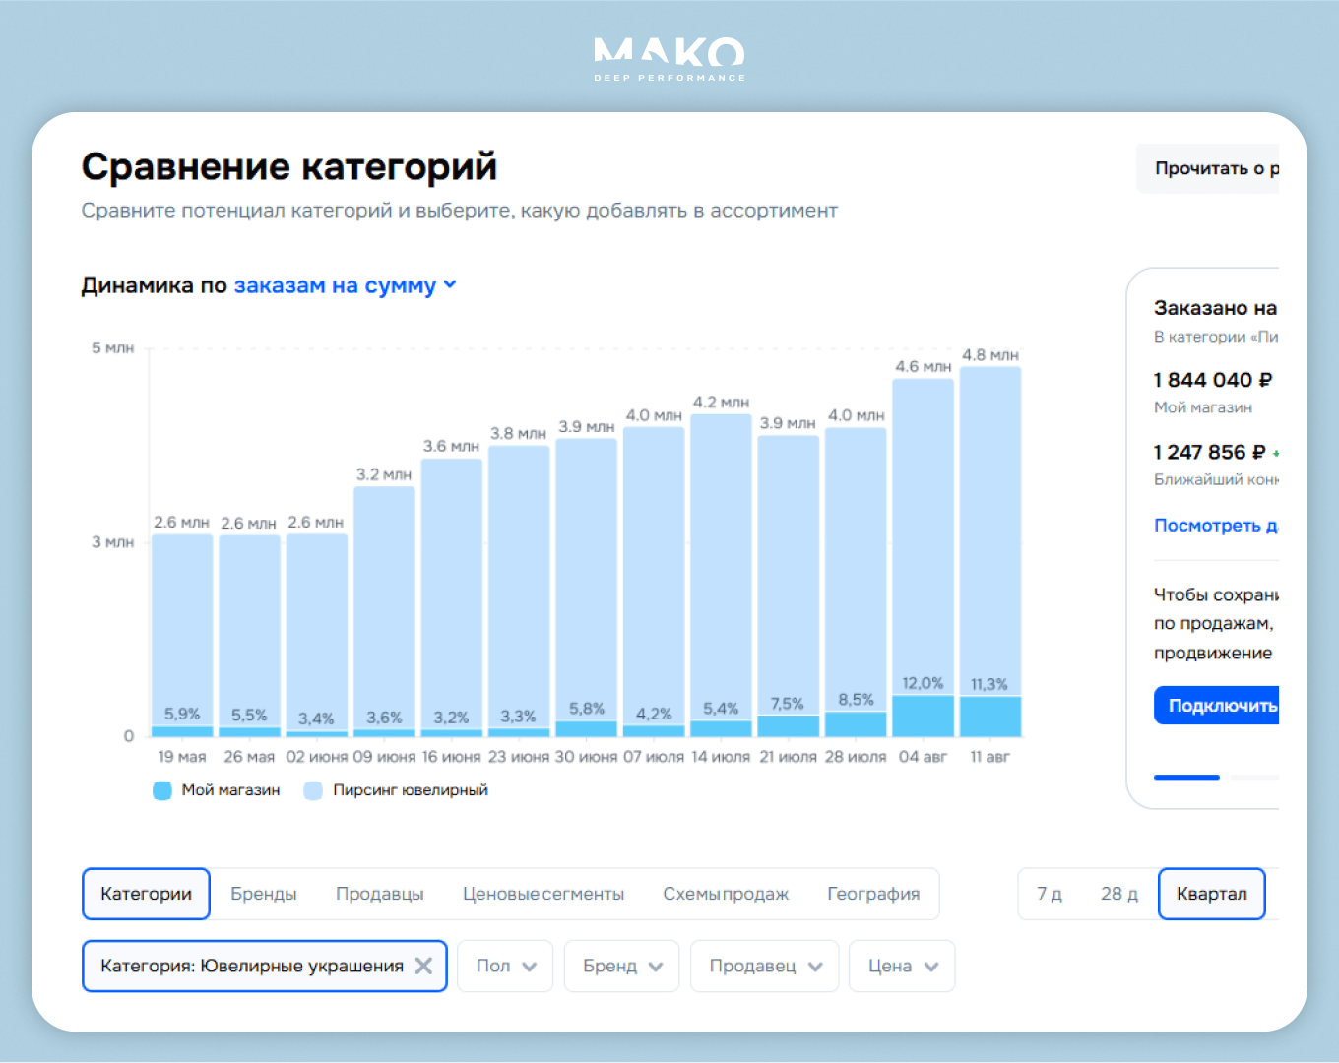Select the 28 д period
Screen dimensions: 1339x1063
(x=1119, y=894)
